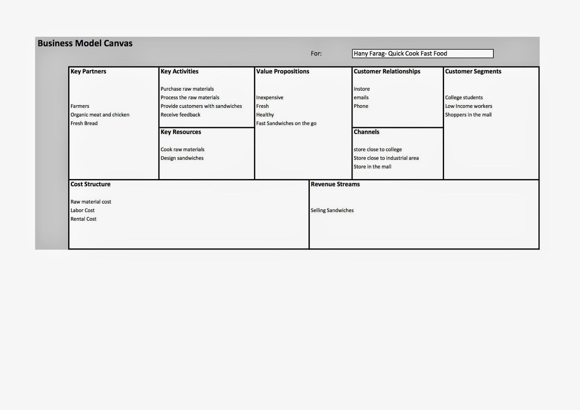Viewport: 580px width, 410px height.
Task: Select 'Store close to industrial area'
Action: pos(386,158)
